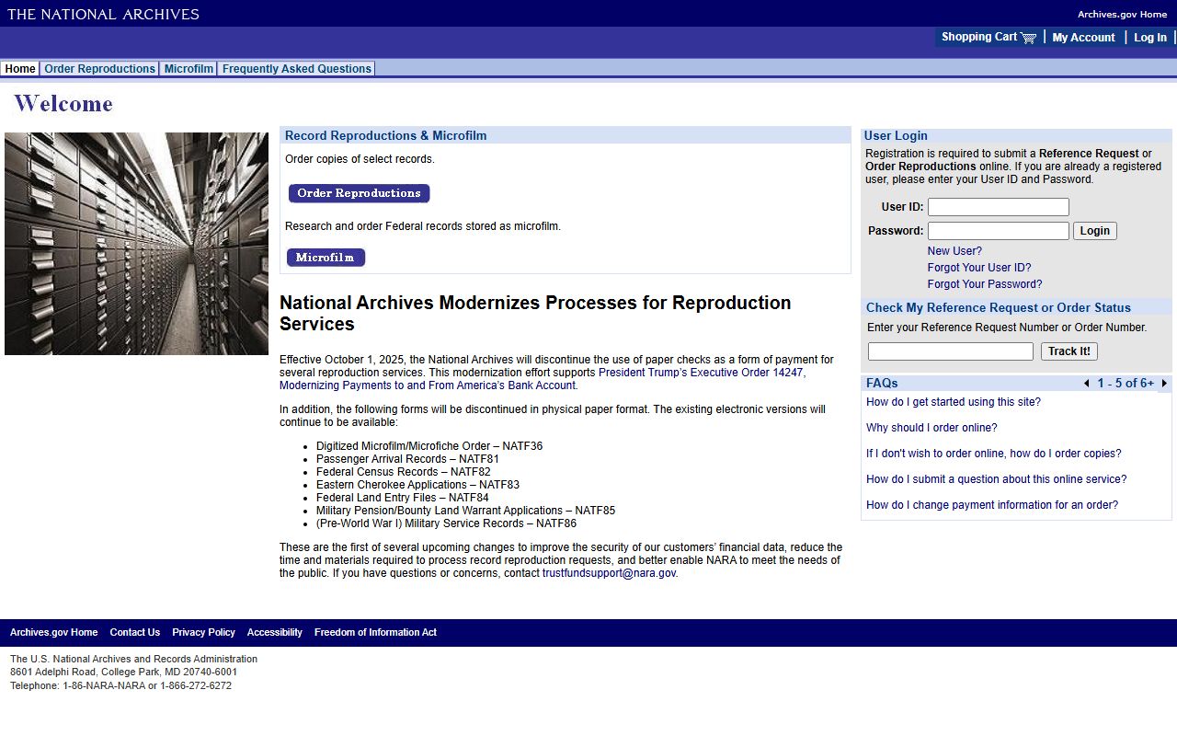Open FAQ about changing payment information
Screen dimensions: 1177x736
click(x=992, y=505)
